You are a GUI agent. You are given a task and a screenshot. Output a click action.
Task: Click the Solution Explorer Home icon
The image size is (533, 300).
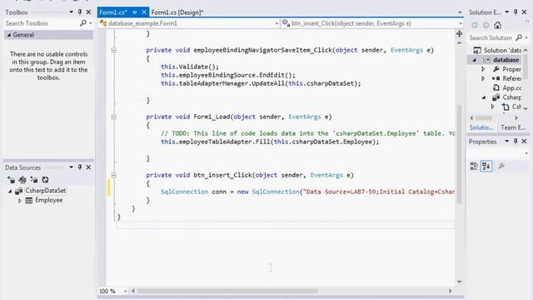pyautogui.click(x=498, y=25)
